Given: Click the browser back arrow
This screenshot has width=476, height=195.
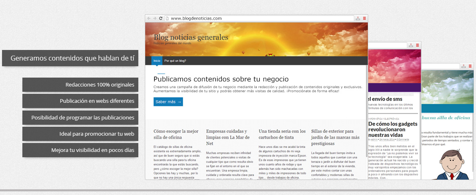Looking at the screenshot, I should pos(149,18).
